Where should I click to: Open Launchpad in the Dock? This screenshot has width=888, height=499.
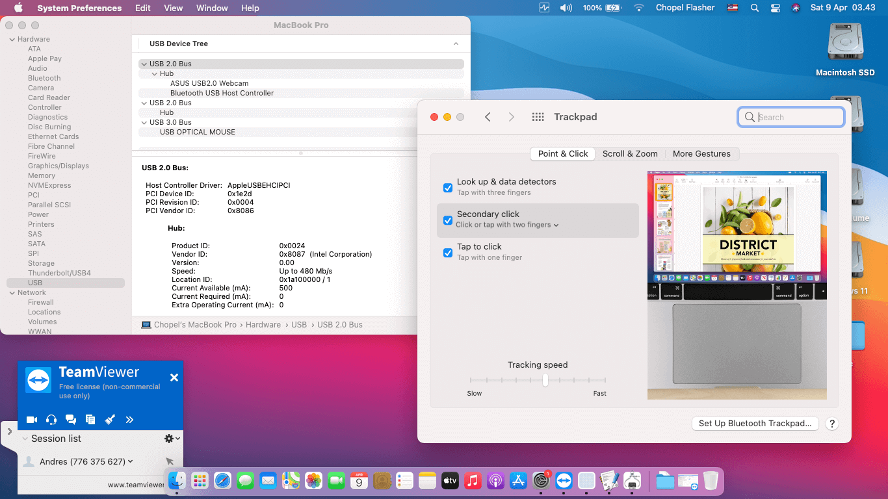click(200, 481)
